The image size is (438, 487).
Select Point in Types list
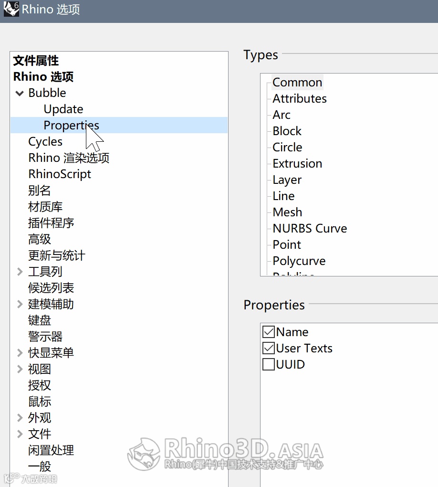287,245
